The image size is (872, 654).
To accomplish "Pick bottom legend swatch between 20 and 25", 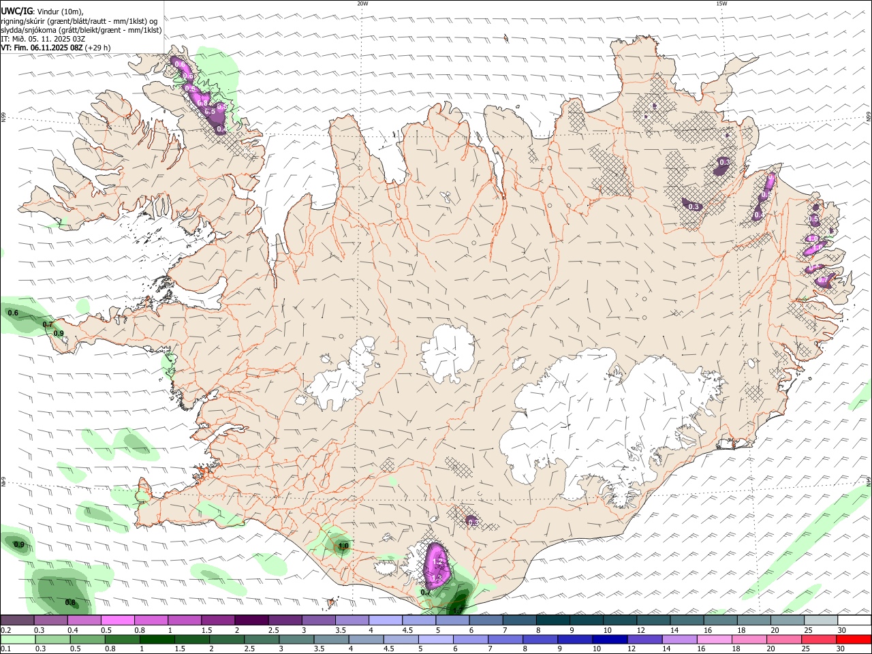I will pos(785,639).
